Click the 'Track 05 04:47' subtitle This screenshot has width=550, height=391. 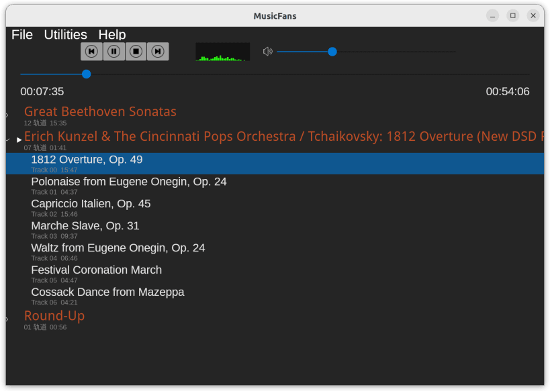[54, 280]
